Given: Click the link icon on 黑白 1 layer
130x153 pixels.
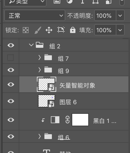Looking at the screenshot, I should (67, 120).
